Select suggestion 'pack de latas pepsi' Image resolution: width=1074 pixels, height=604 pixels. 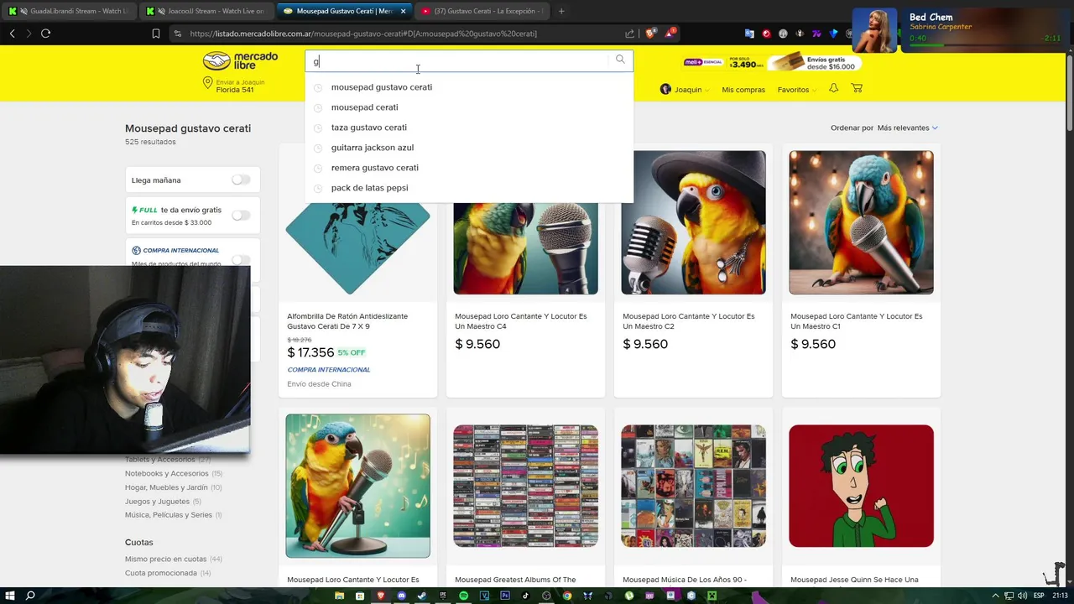click(370, 188)
